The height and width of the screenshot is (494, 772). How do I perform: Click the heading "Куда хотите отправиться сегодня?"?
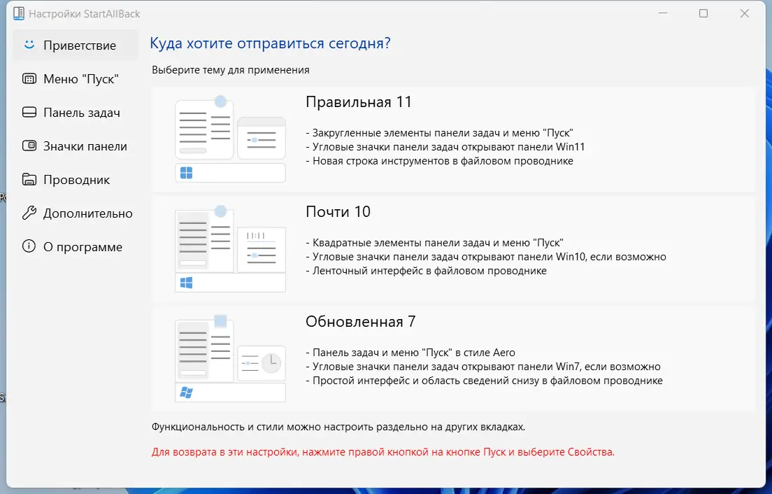pos(270,43)
